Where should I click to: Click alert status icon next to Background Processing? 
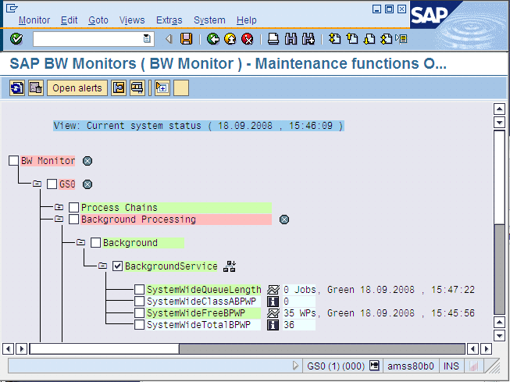284,220
